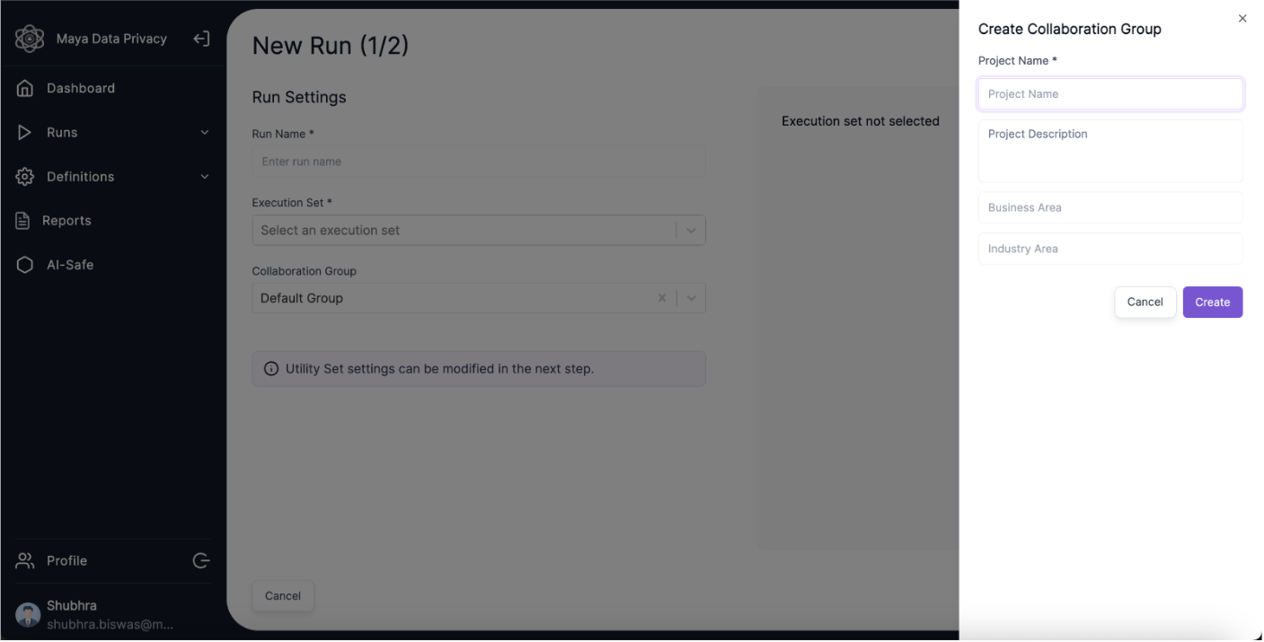
Task: Focus the Project Description text area
Action: 1109,151
